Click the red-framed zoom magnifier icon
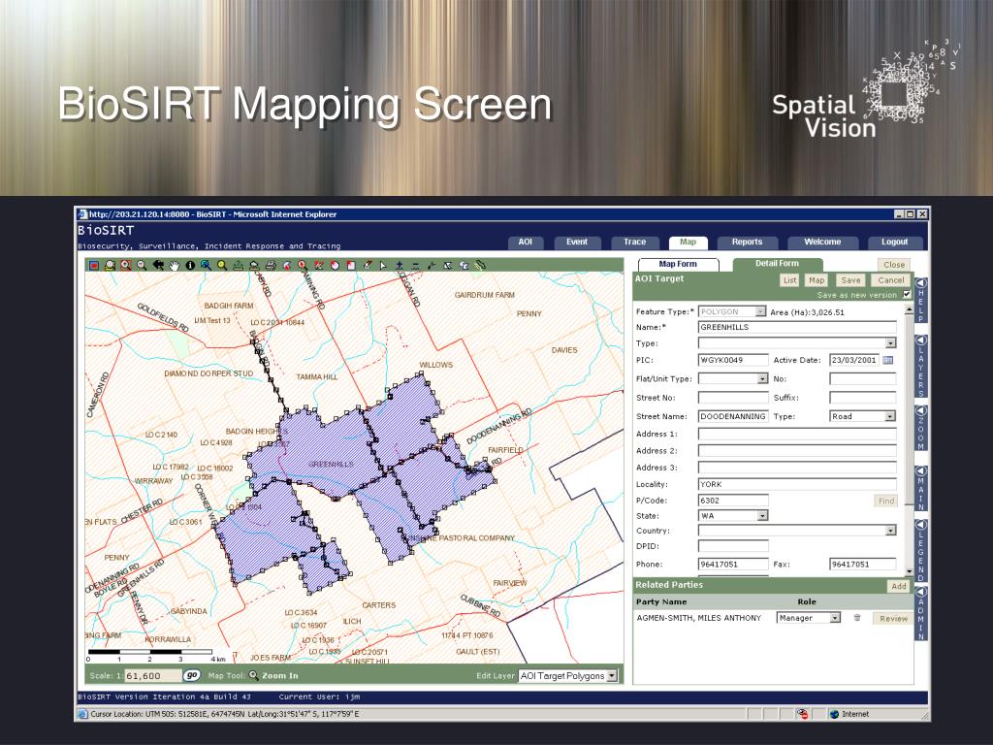993x745 pixels. coord(125,266)
